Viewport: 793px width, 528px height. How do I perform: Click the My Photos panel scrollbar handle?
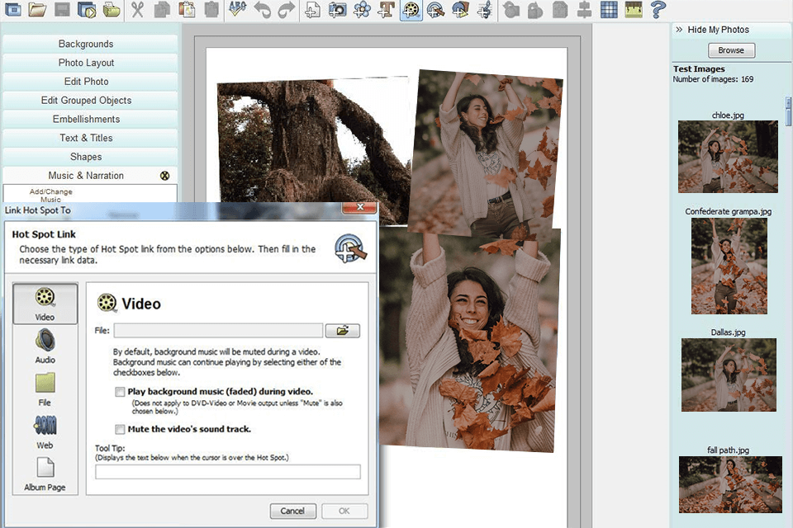788,111
